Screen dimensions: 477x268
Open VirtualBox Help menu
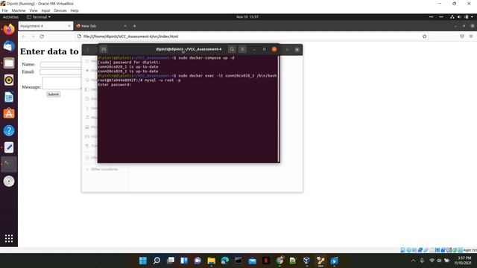(x=75, y=10)
